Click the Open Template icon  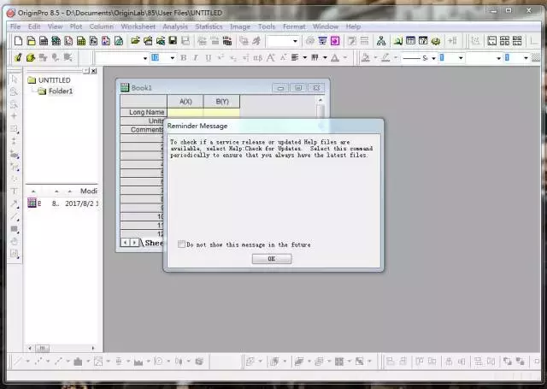click(148, 41)
